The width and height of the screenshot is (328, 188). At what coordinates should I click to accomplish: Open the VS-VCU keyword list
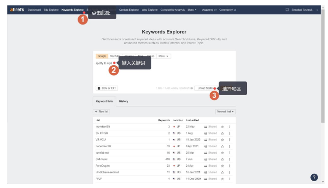tap(101, 140)
